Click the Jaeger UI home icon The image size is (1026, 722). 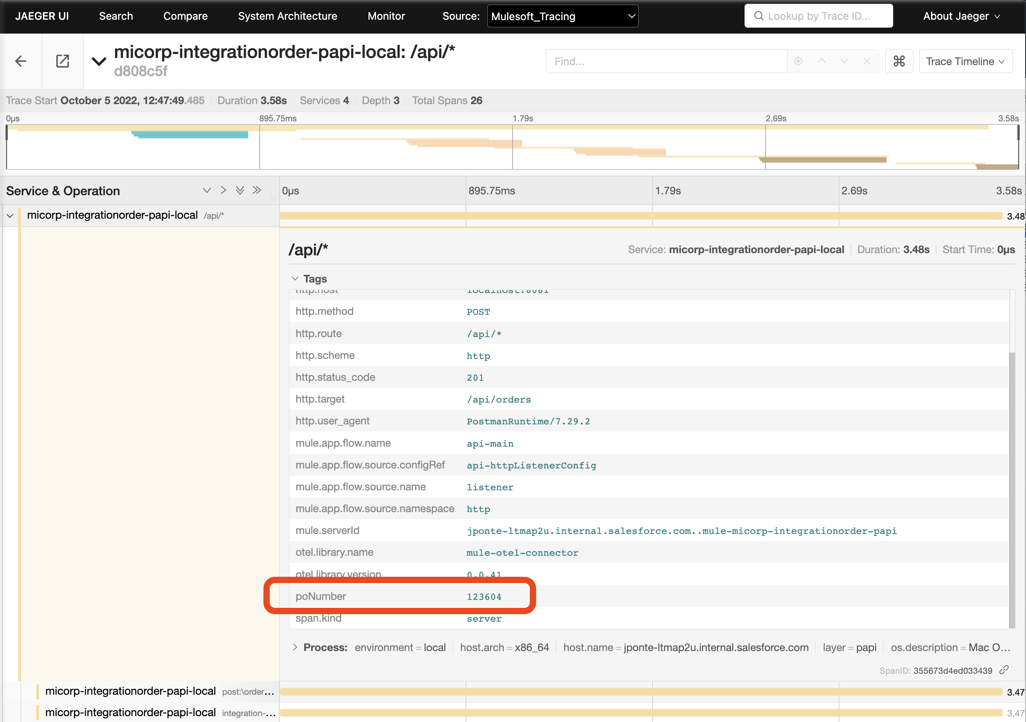pos(43,15)
